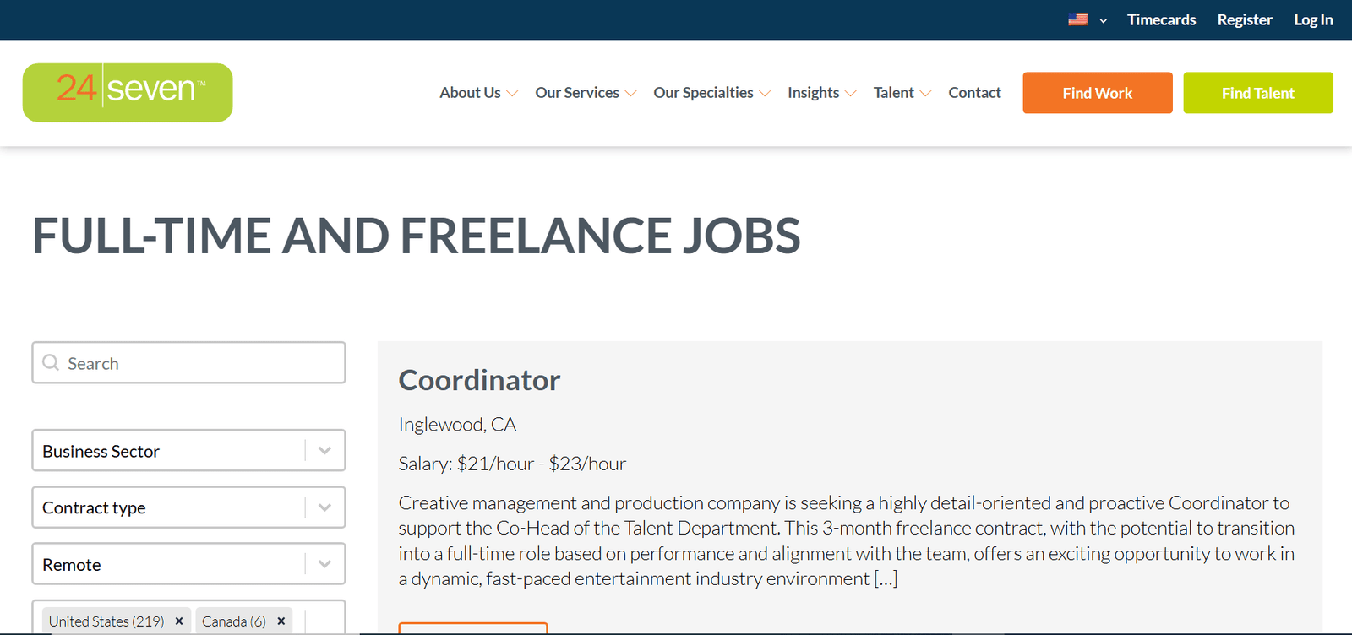Expand the Our Specialties menu
1352x635 pixels.
(711, 93)
